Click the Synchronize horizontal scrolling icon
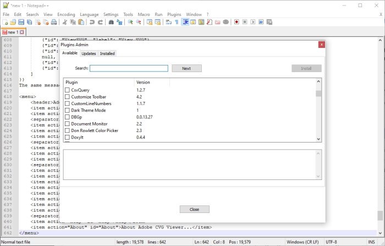Screen dimensions: 385x246 [158, 22]
